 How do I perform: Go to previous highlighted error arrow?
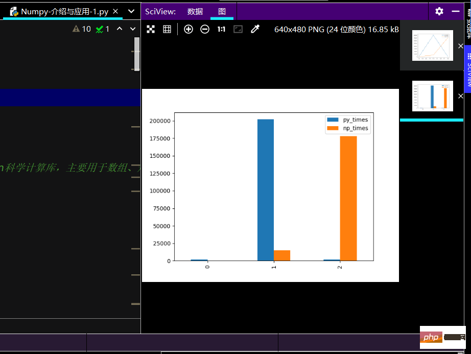(120, 29)
